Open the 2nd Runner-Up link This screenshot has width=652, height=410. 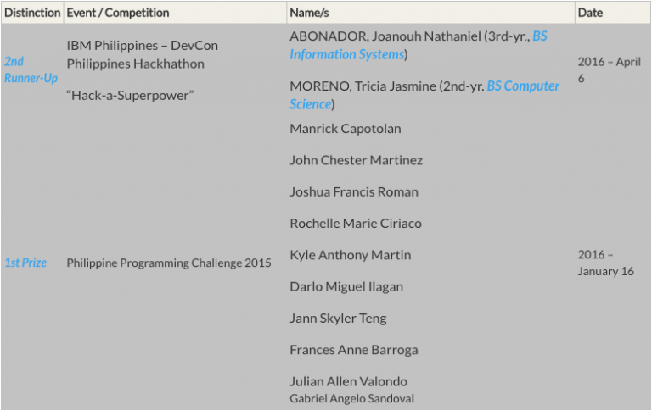[x=31, y=69]
